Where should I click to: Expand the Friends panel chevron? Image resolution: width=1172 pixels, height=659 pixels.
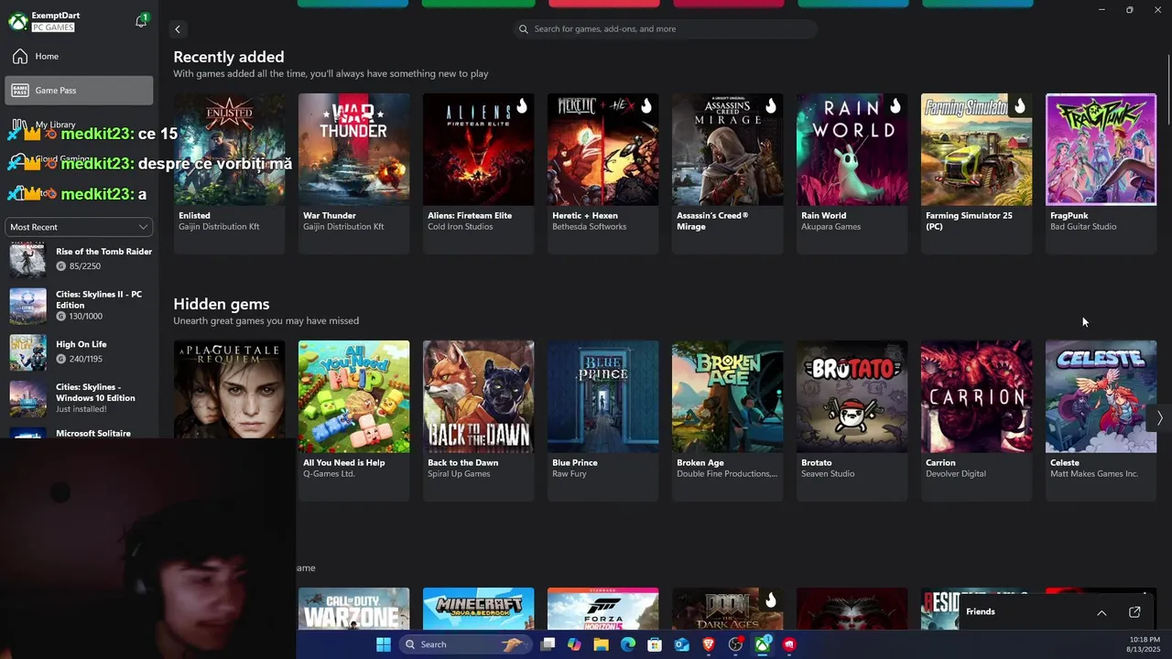[x=1101, y=612]
